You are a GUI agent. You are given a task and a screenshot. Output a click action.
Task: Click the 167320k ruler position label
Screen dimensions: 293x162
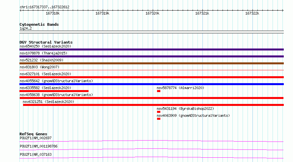(152, 14)
